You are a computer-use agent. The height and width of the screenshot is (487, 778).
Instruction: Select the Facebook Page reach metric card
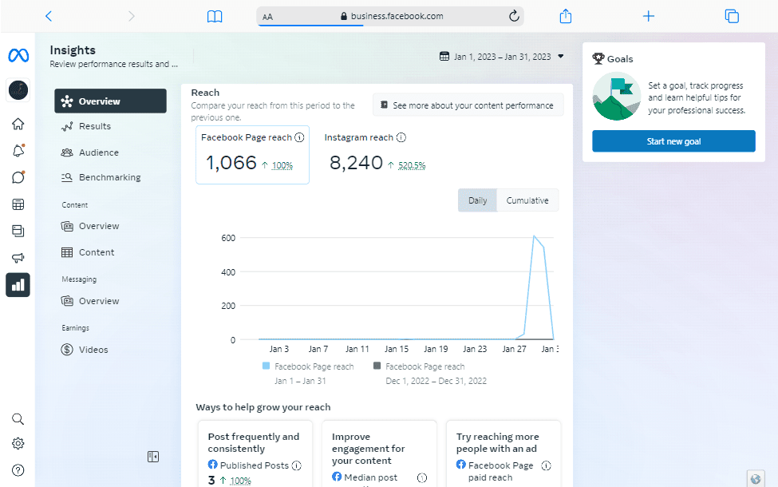click(253, 155)
